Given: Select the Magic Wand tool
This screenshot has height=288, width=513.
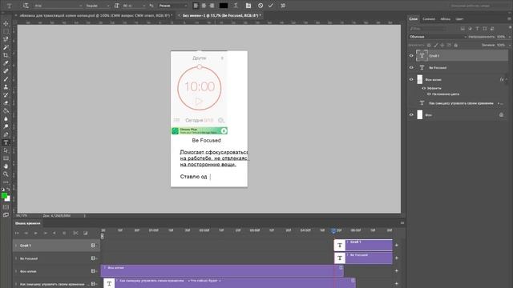Looking at the screenshot, I should pyautogui.click(x=6, y=47).
